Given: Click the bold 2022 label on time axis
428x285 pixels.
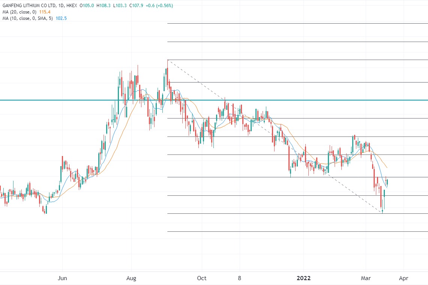Looking at the screenshot, I should (x=303, y=278).
